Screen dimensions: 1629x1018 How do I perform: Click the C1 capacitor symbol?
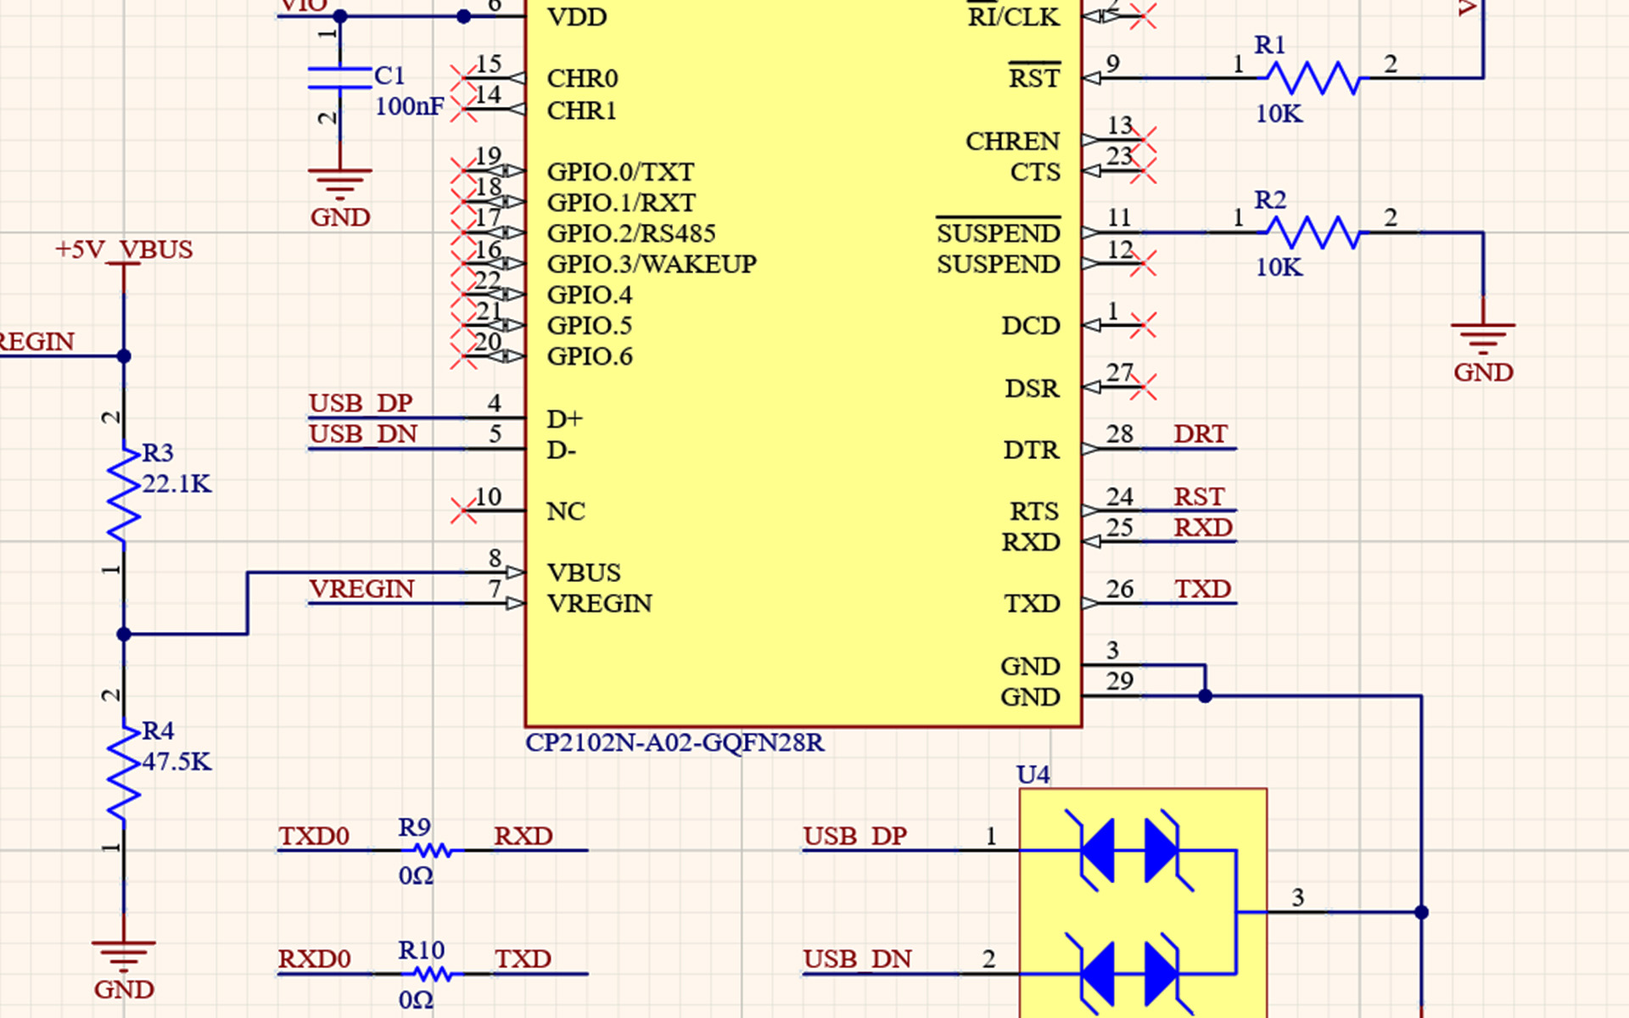point(339,78)
